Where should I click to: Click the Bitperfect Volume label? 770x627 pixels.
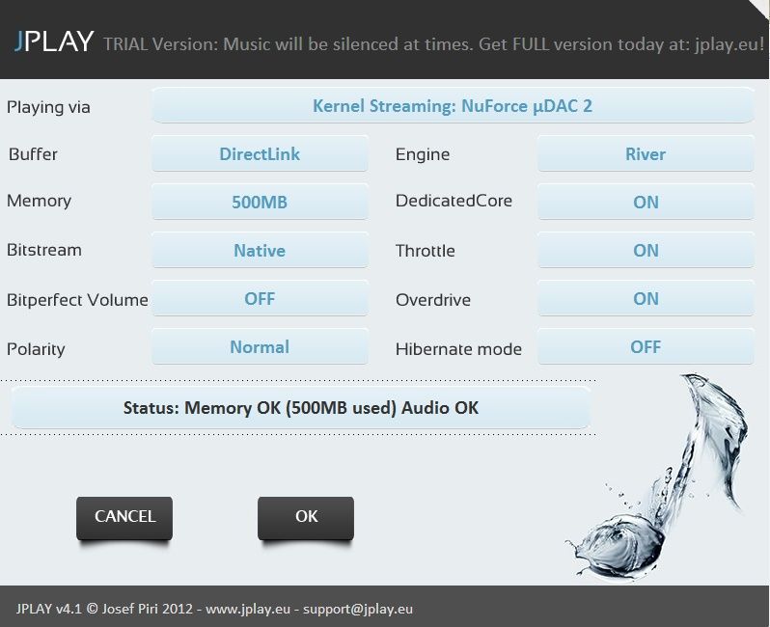(x=77, y=300)
